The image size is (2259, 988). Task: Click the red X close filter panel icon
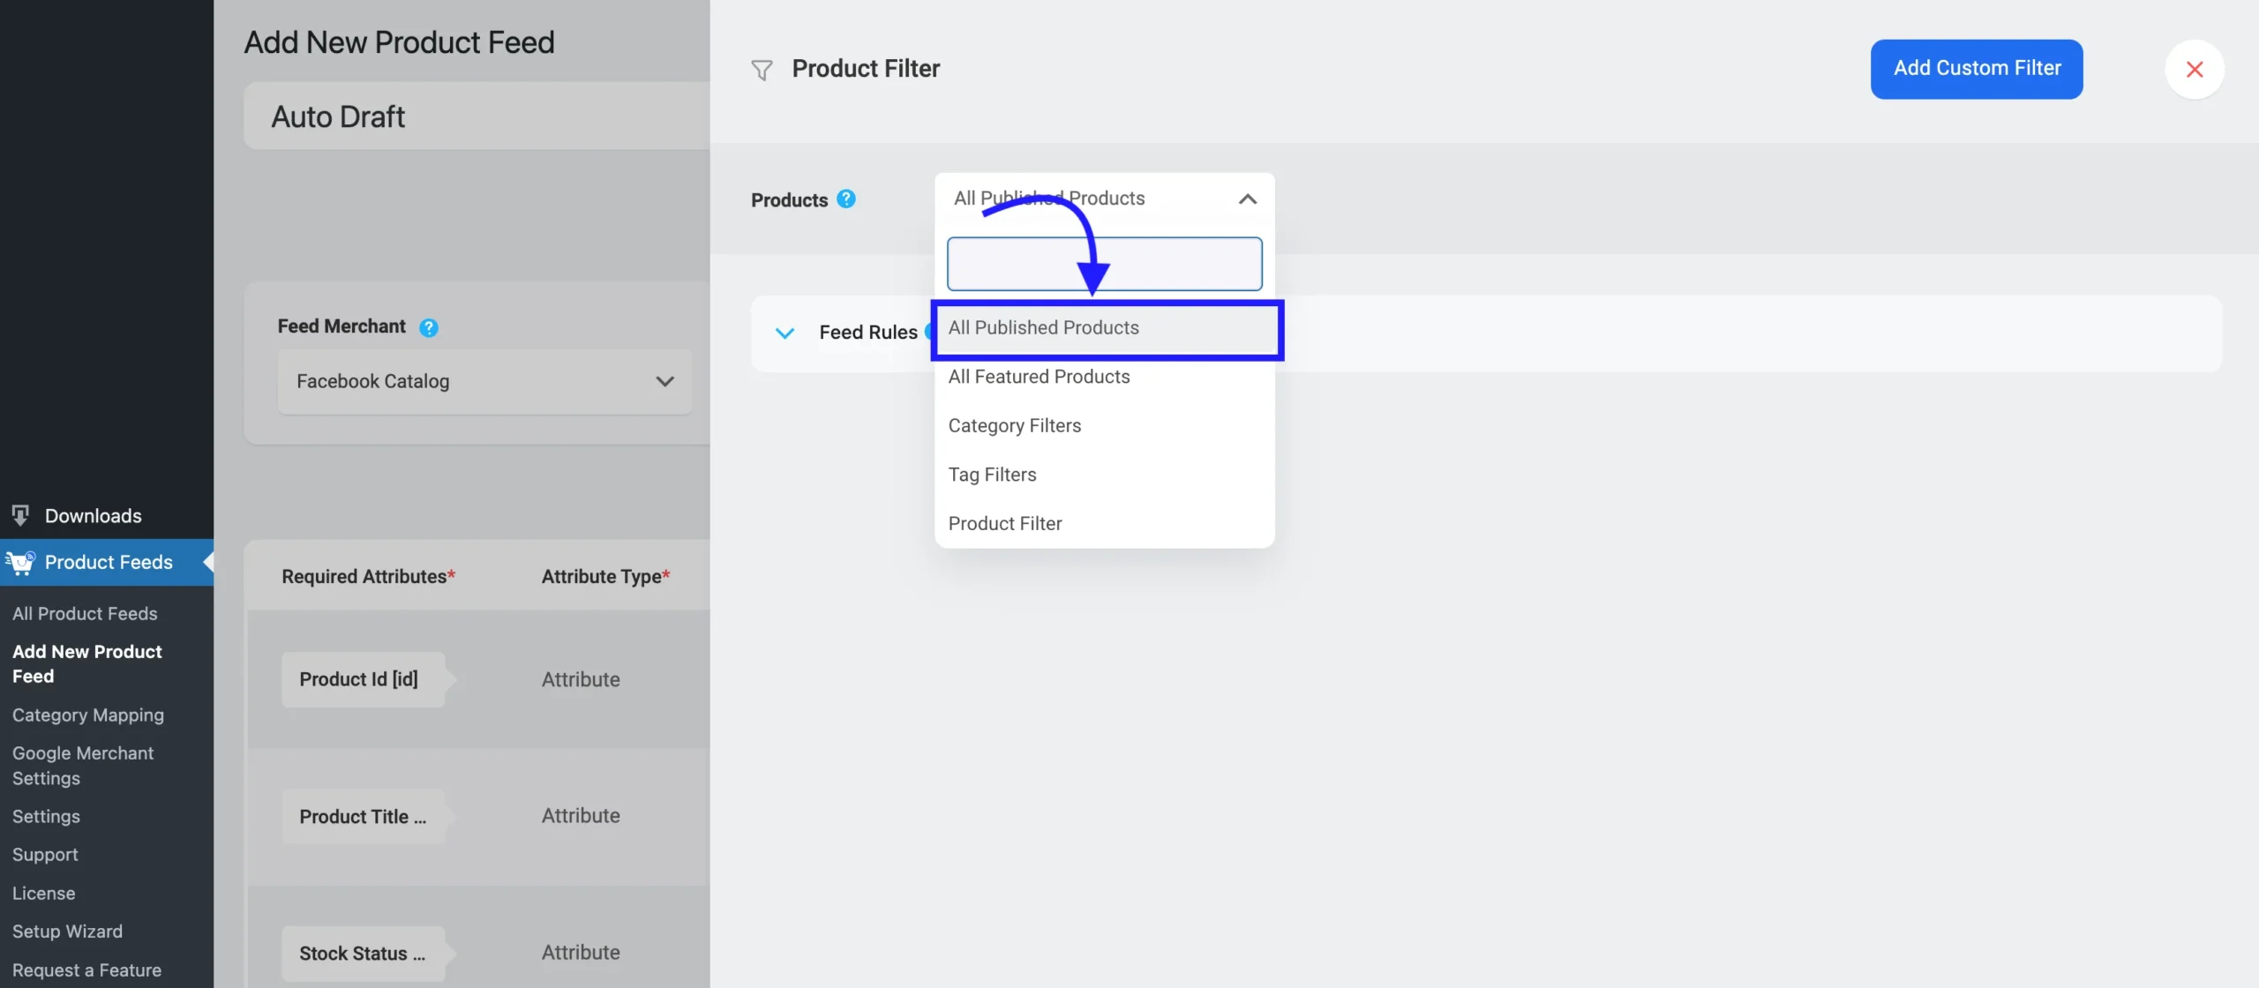2194,69
